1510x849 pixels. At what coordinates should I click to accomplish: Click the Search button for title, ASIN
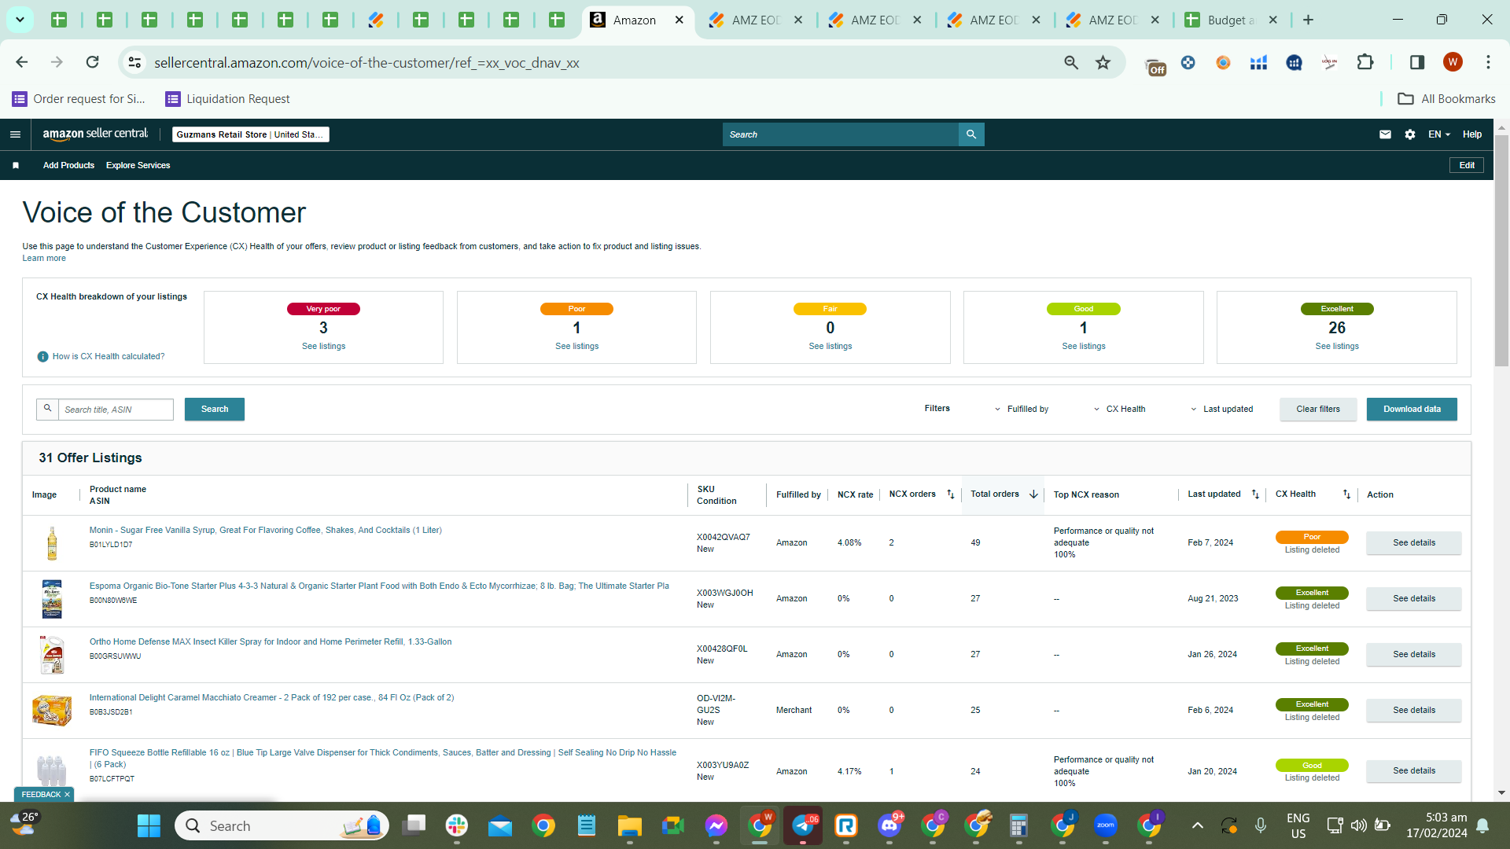point(214,409)
